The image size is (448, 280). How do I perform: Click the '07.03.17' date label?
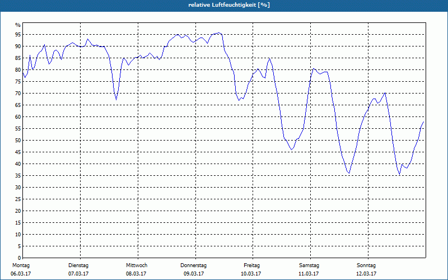pyautogui.click(x=78, y=274)
